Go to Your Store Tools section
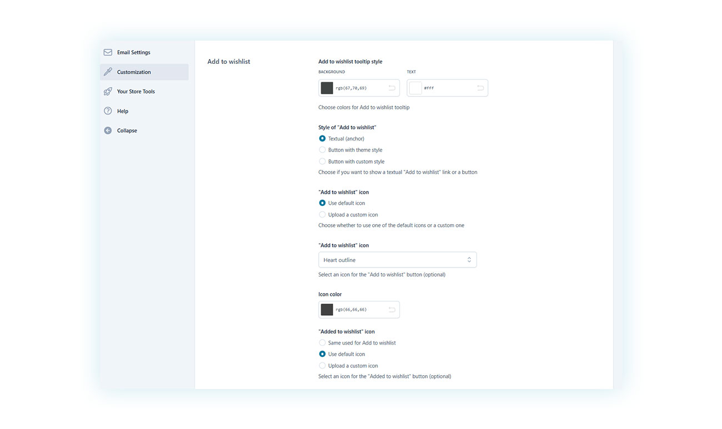This screenshot has width=722, height=429. point(136,92)
